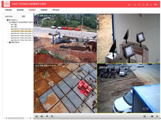Select the highlighted Network Video Recorder tree item

pos(22,31)
